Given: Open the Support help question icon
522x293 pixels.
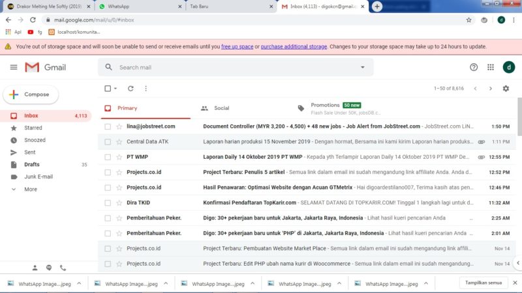Looking at the screenshot, I should 474,68.
